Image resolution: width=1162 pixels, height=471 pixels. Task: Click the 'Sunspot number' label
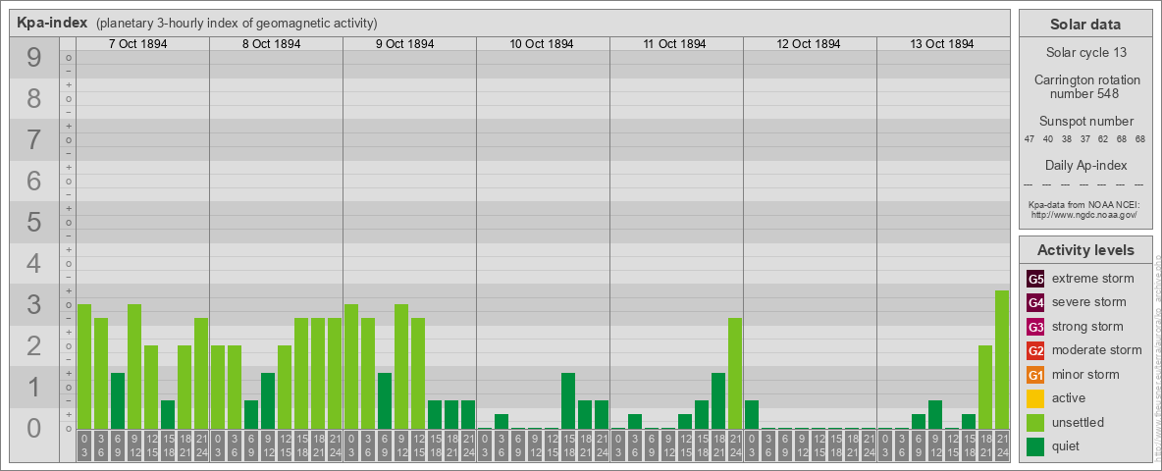point(1085,122)
